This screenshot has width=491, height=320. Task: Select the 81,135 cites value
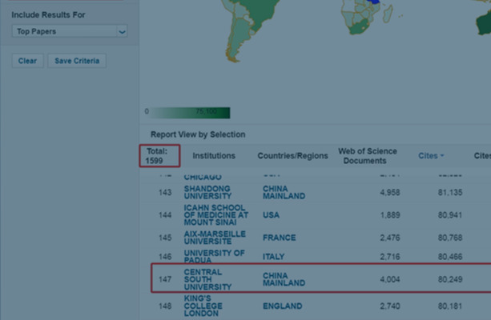coord(450,192)
